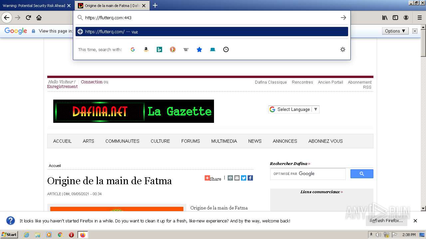
Task: Search this time with DuckDuckGo
Action: 173,49
